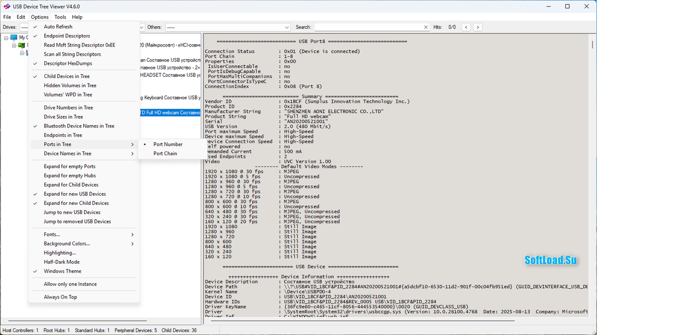Open the Background Colors submenu
The height and width of the screenshot is (335, 690).
point(84,243)
